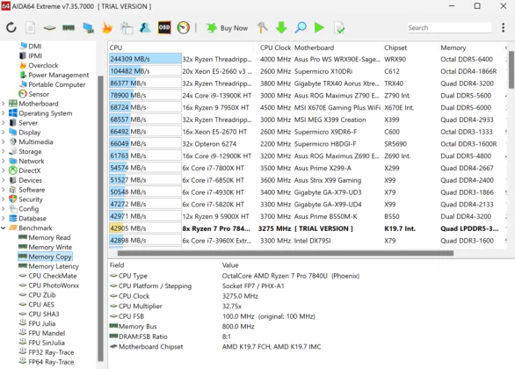Start the benchmark with green play icon
This screenshot has width=515, height=369.
point(319,27)
